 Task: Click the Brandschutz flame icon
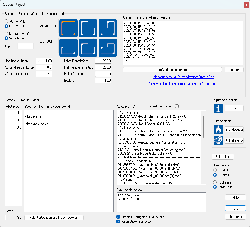pyautogui.click(x=218, y=129)
